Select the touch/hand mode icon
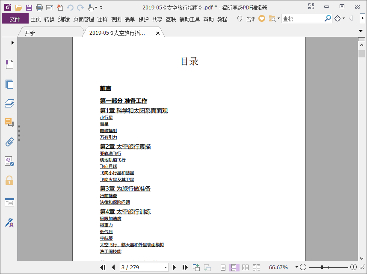 coord(91,8)
